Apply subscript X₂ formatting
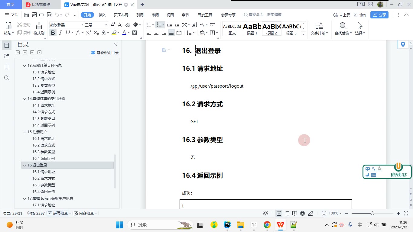 (x=96, y=33)
